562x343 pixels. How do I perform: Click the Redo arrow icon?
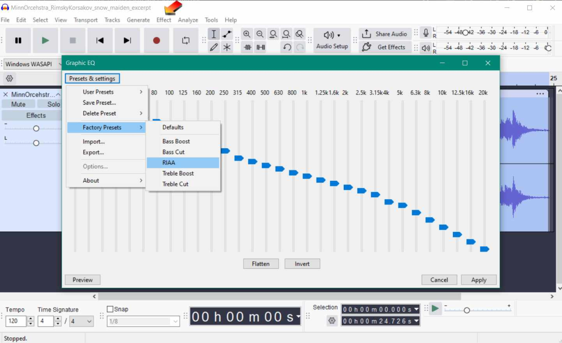click(300, 47)
